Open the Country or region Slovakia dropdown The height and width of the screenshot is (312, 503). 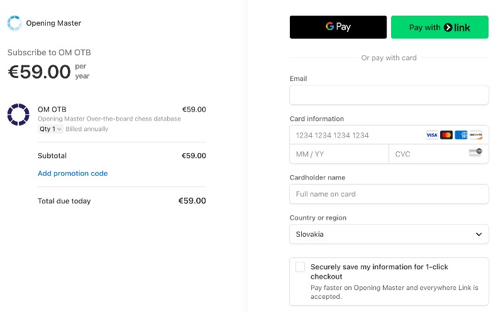pyautogui.click(x=389, y=234)
